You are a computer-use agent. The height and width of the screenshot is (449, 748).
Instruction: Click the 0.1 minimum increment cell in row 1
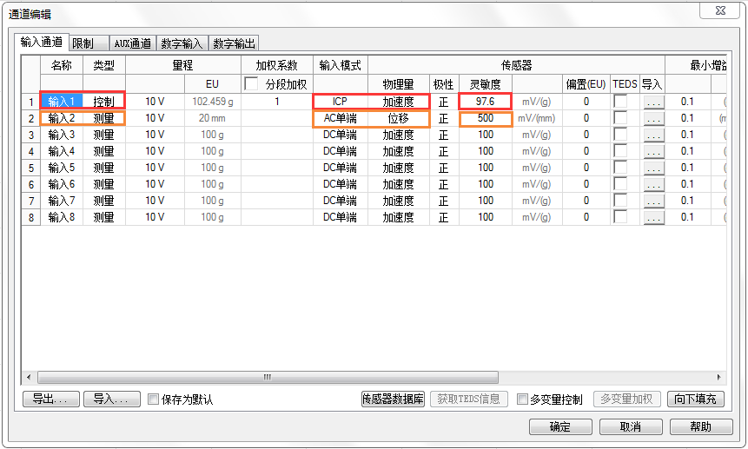(x=687, y=101)
